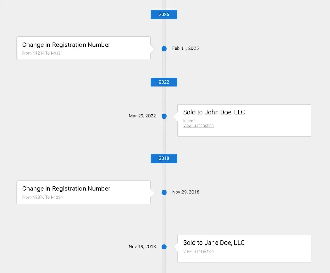Image resolution: width=330 pixels, height=273 pixels.
Task: Select the timeline dot for Nov 19, 2018
Action: click(164, 247)
